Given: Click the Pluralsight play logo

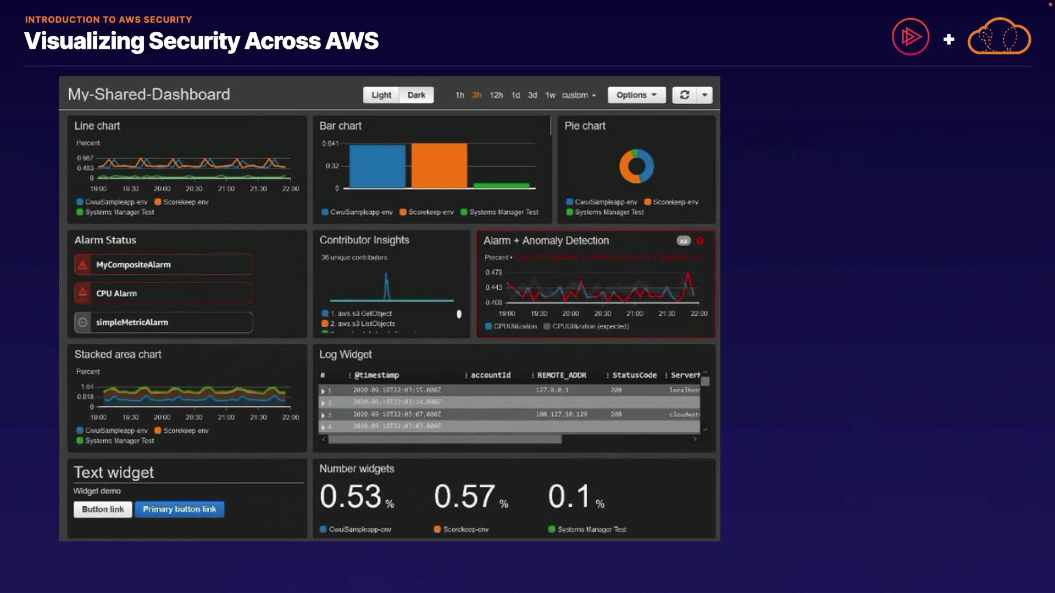Looking at the screenshot, I should click(x=910, y=37).
